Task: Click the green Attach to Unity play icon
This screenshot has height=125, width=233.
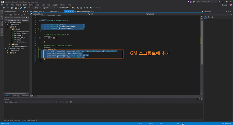Action: point(57,8)
